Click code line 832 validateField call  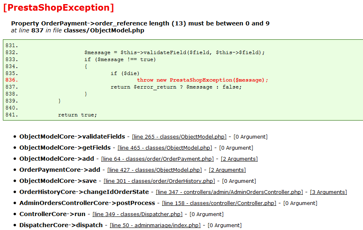click(x=174, y=52)
